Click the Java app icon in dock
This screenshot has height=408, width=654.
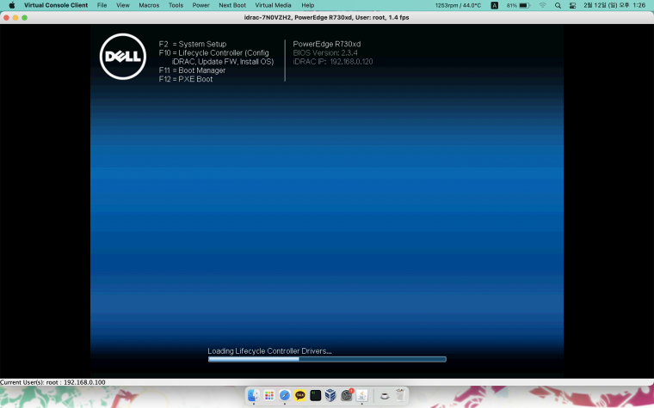coord(362,395)
